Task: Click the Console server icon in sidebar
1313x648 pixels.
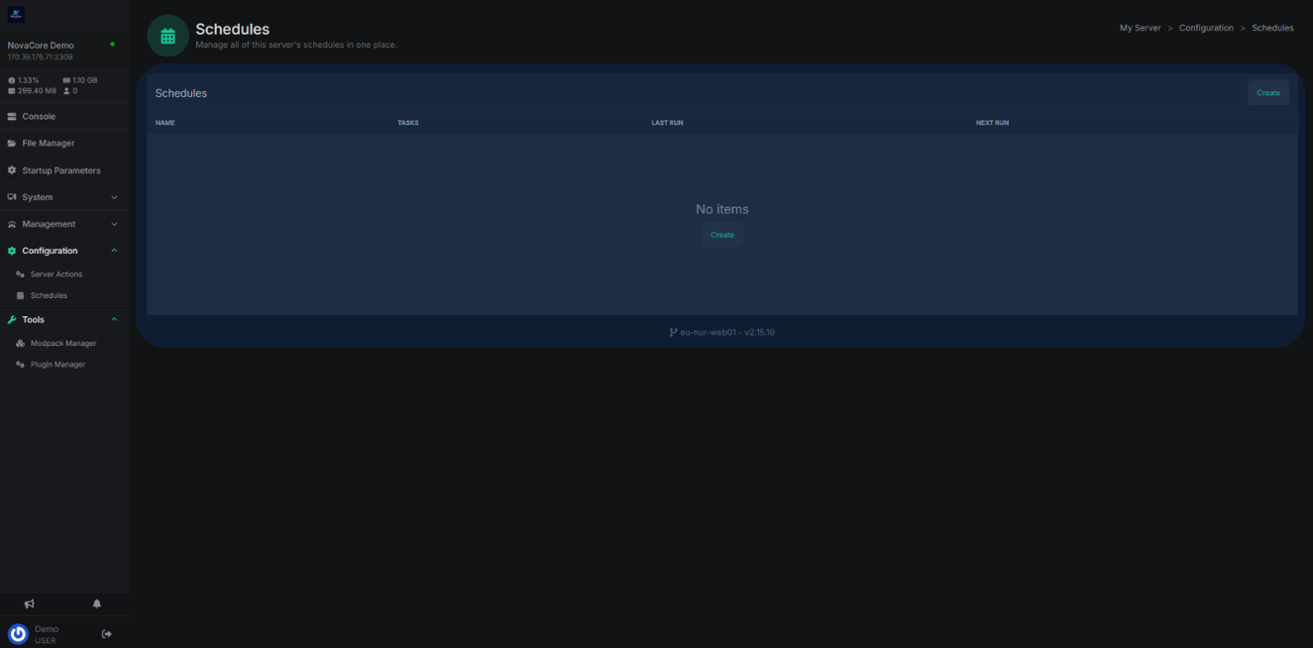Action: pyautogui.click(x=12, y=117)
